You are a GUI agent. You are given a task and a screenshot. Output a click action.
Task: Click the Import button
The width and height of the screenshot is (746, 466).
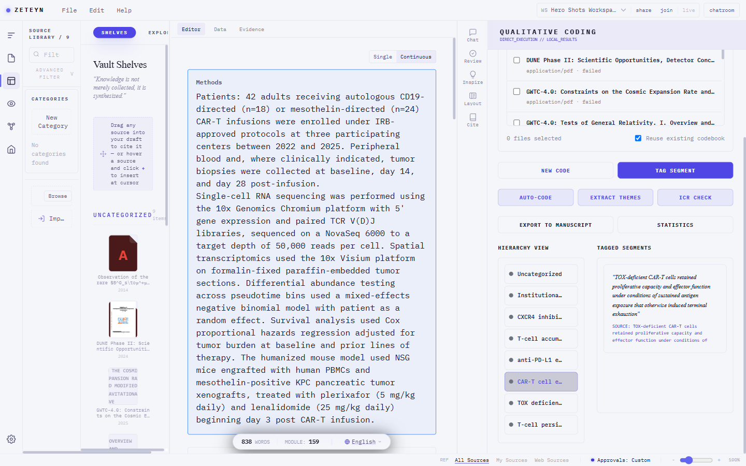pos(51,219)
